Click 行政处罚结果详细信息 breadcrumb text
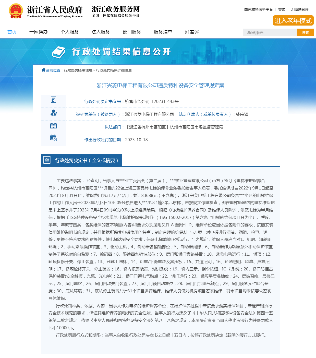The image size is (316, 358). [114, 70]
